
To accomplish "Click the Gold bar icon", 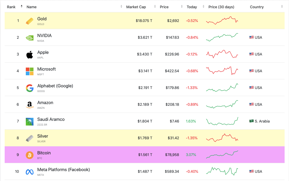I will tap(29, 21).
